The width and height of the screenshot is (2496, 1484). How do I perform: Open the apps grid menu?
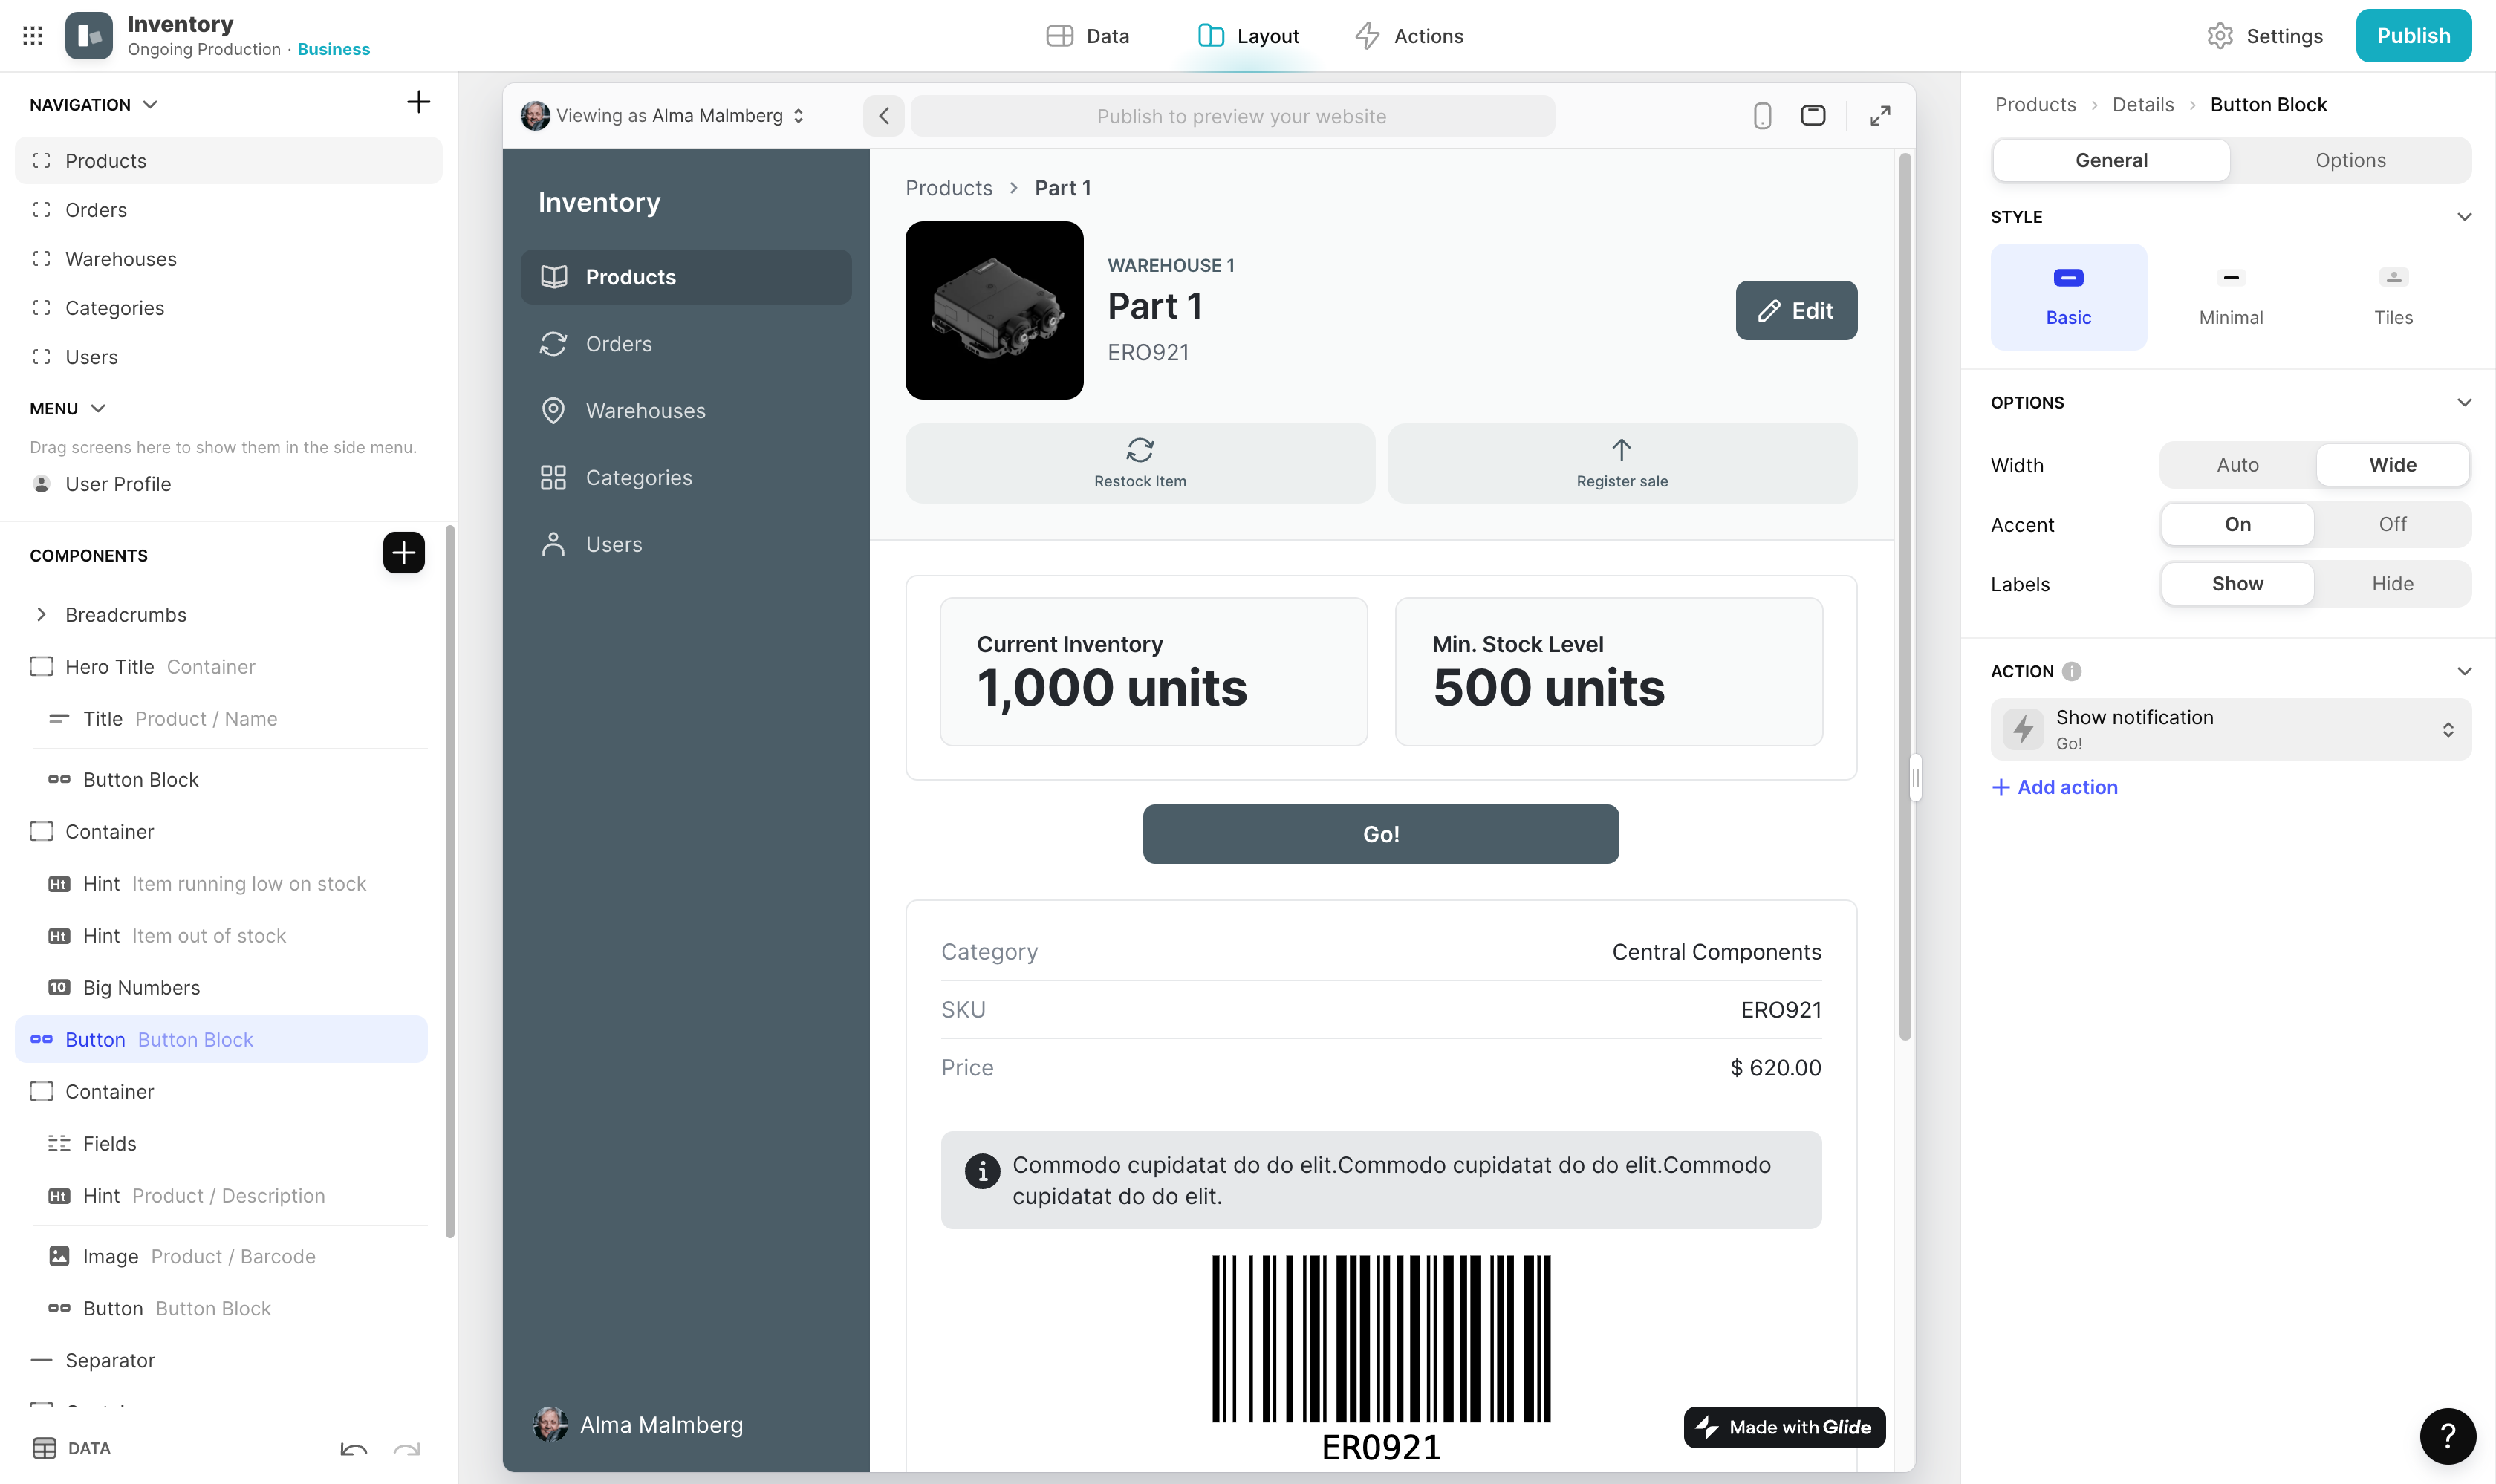[x=32, y=36]
